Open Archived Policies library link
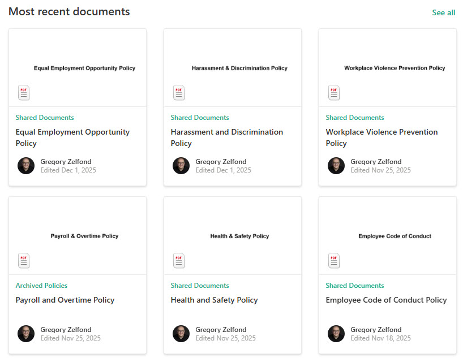Viewport: 463px width, 362px height. [41, 286]
